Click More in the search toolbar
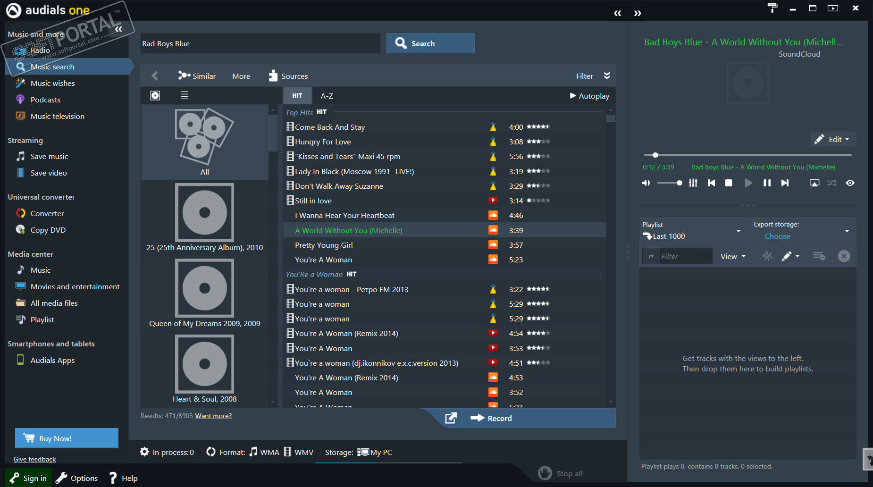 click(x=241, y=76)
